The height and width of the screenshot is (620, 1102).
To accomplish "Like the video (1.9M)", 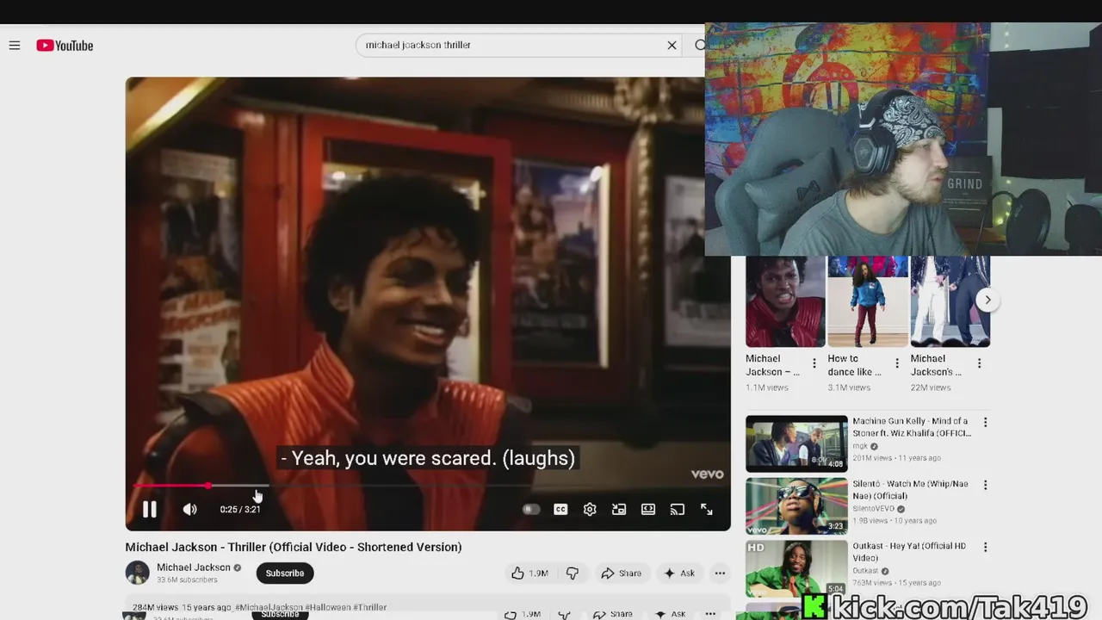I will point(530,573).
